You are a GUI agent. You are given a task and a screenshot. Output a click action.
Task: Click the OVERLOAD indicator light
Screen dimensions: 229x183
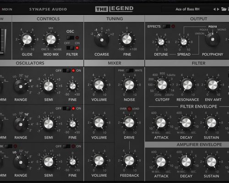click(x=129, y=109)
